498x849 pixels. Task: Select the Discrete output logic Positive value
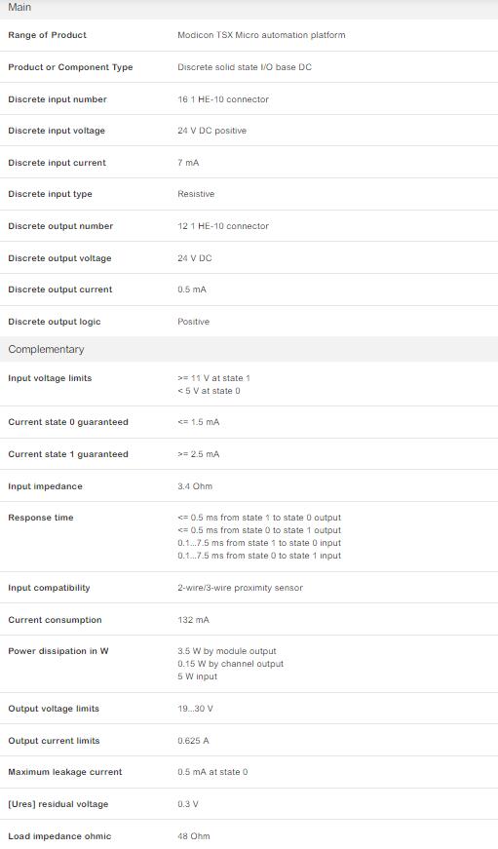tap(193, 322)
